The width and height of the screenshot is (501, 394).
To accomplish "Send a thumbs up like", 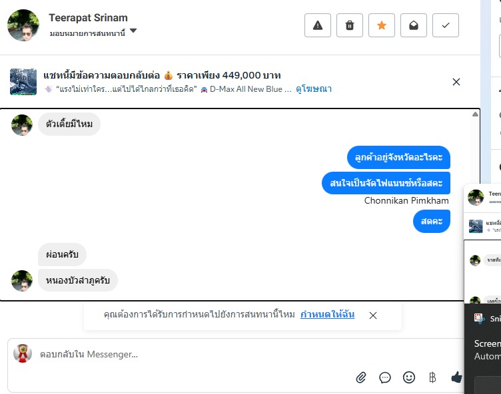I will tap(456, 377).
